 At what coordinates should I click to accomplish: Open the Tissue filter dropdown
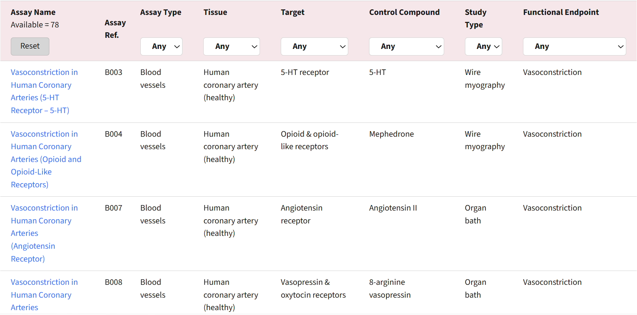coord(231,46)
